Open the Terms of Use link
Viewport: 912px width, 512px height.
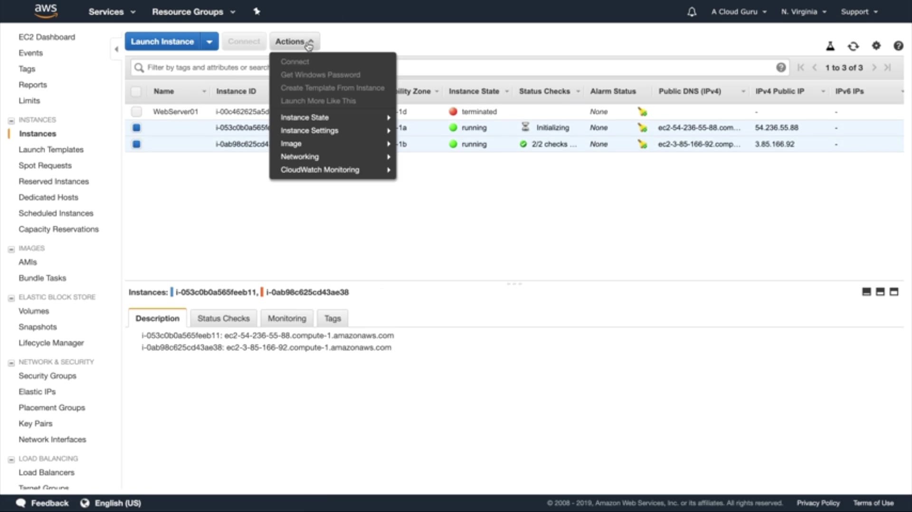click(873, 503)
